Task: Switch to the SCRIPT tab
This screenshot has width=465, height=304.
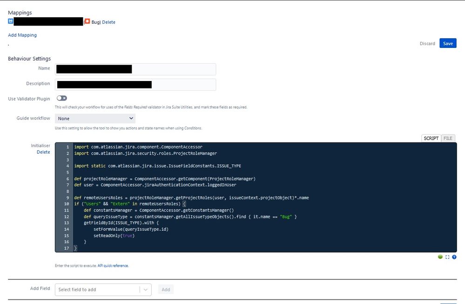Action: [431, 138]
